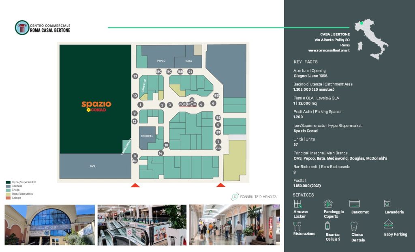Image resolution: width=415 pixels, height=252 pixels.
Task: Open the escalator interior photo
Action: pos(142,225)
